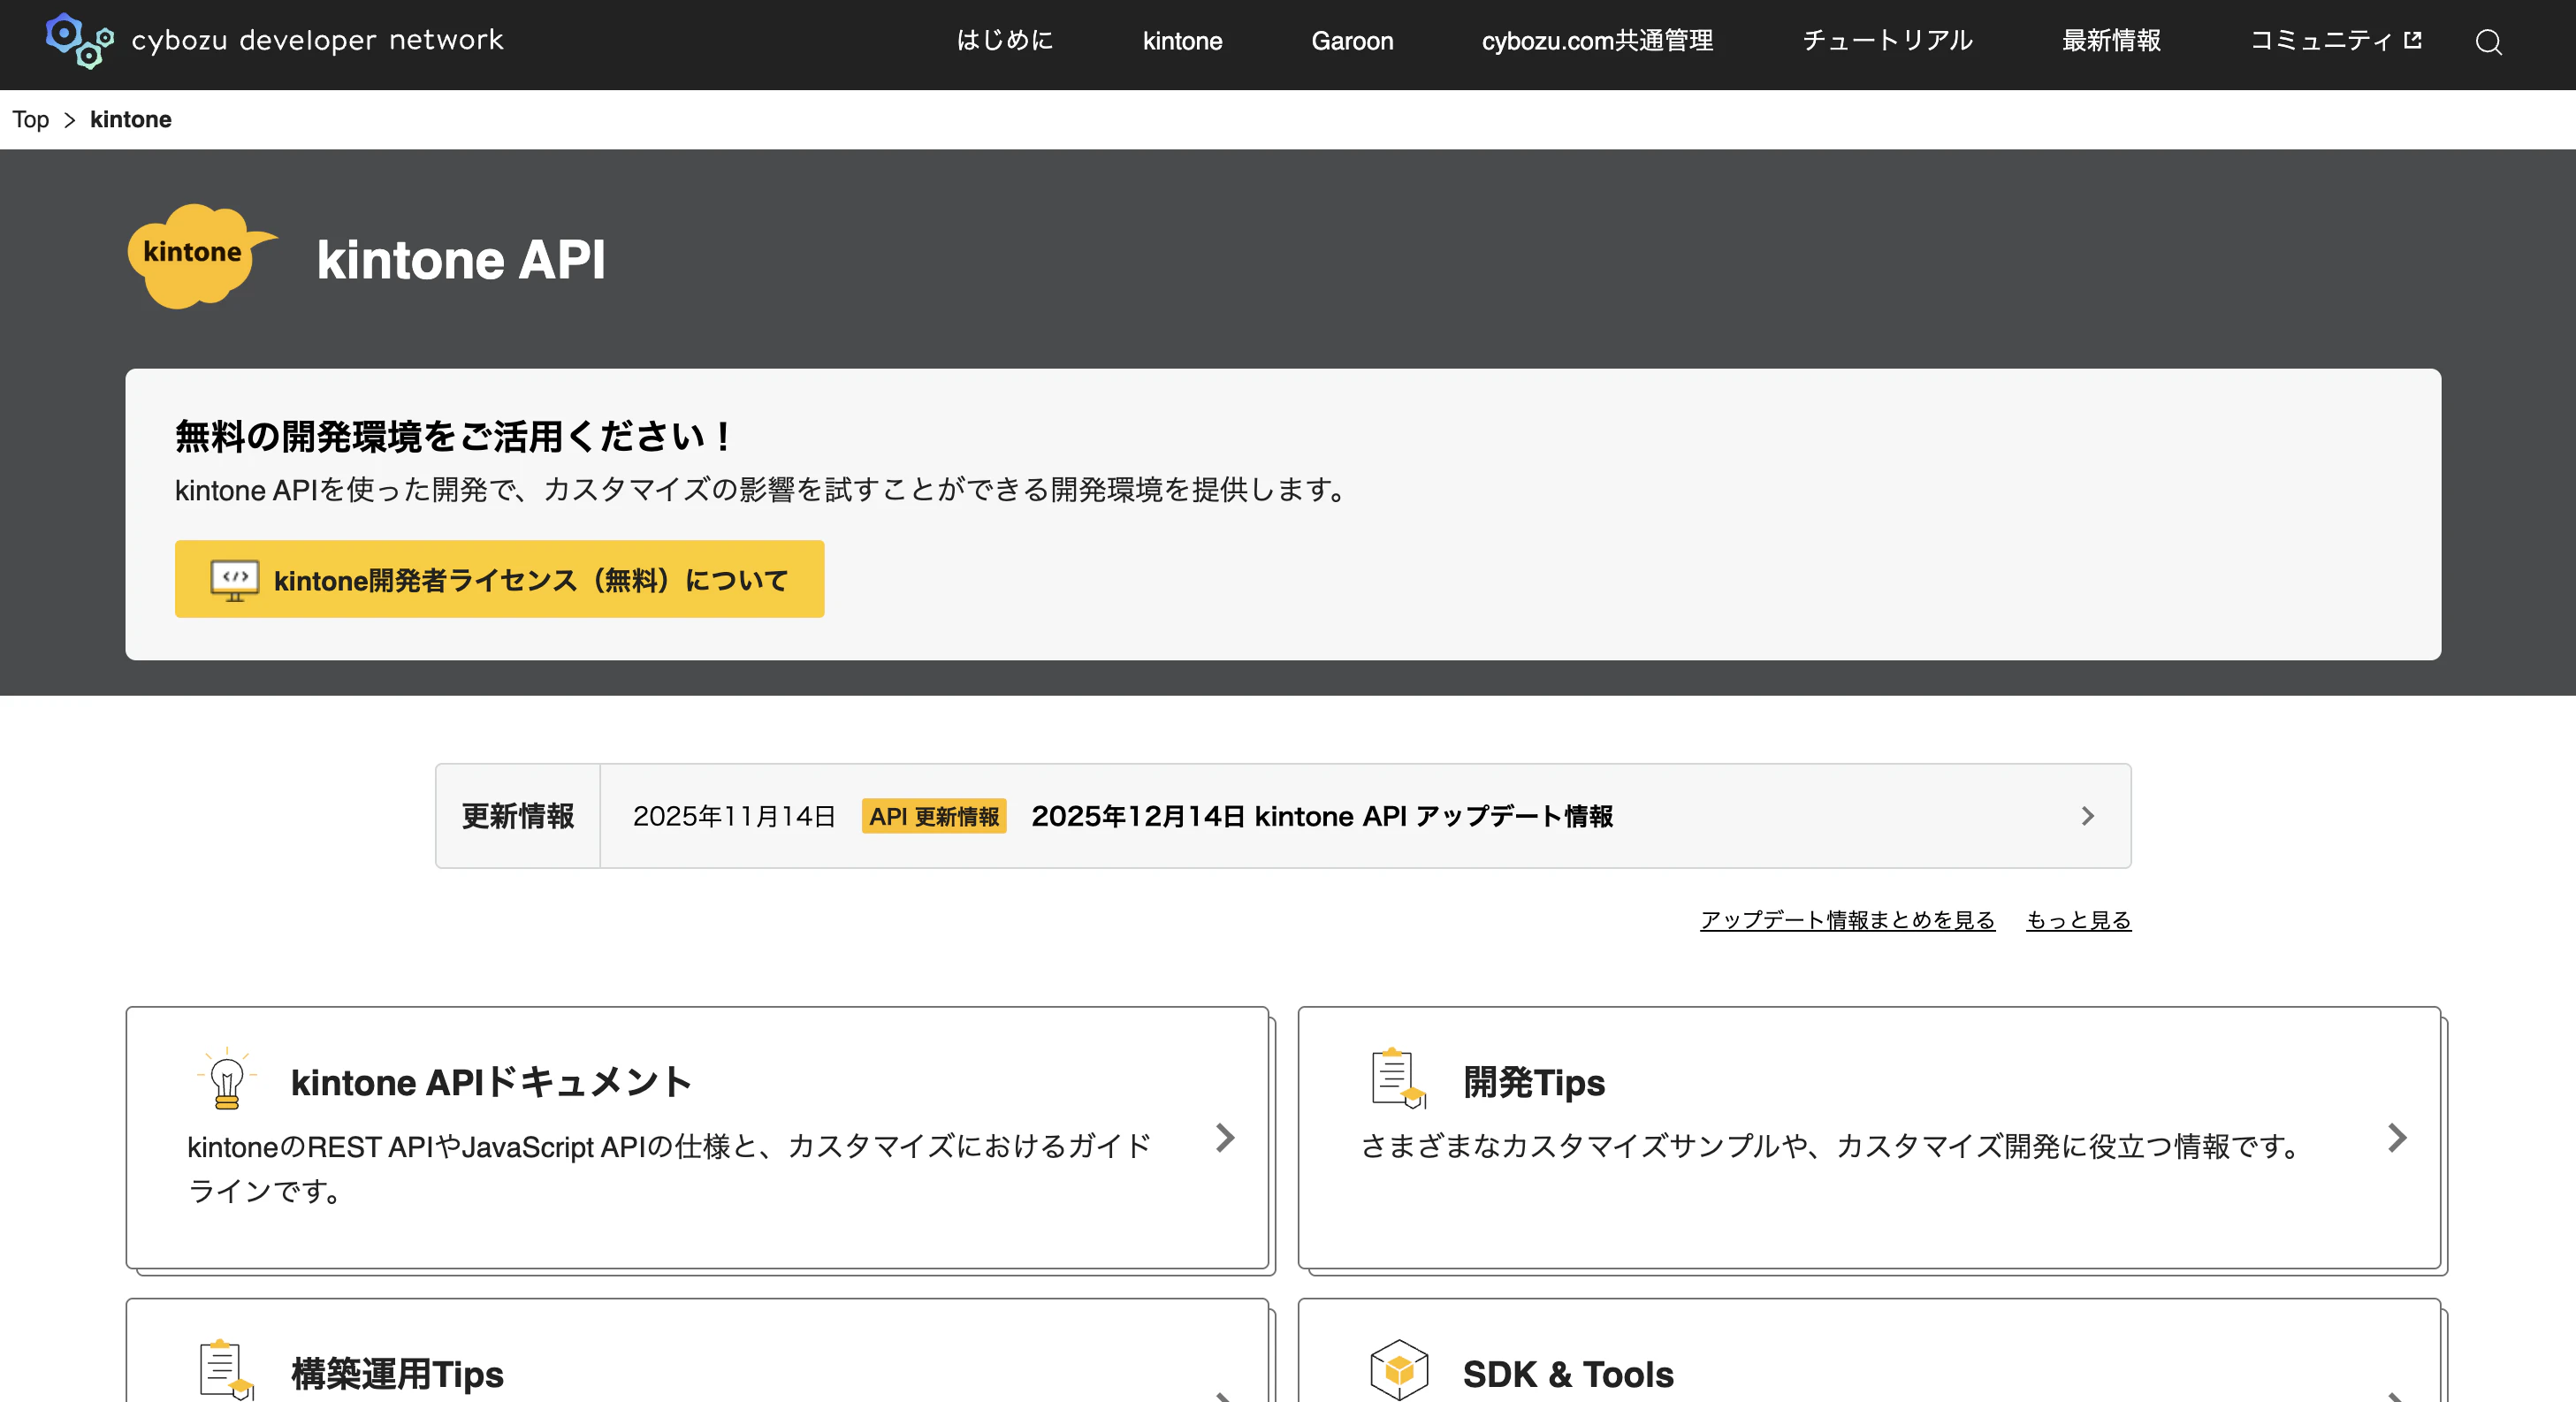Open the もっと見る link
2576x1402 pixels.
tap(2078, 920)
